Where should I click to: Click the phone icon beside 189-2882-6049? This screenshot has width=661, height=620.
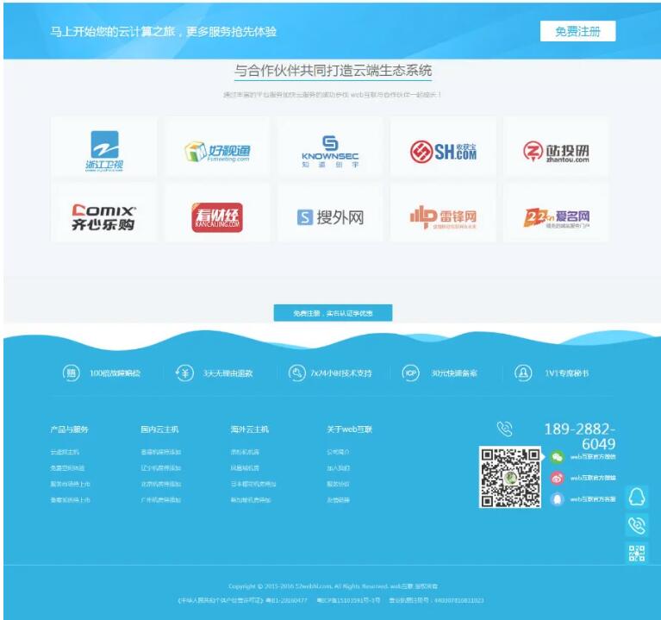click(505, 429)
